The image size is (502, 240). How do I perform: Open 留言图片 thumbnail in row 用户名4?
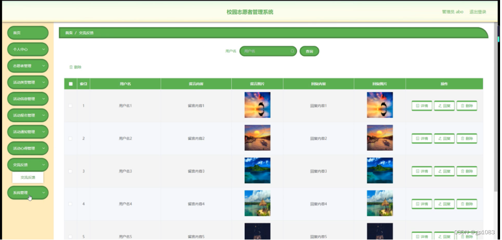(257, 203)
